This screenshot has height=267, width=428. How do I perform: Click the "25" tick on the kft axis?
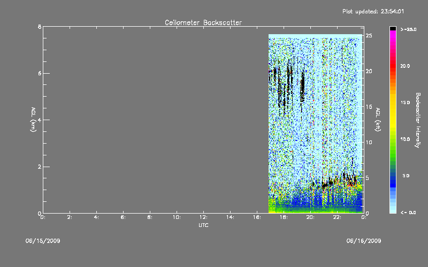(x=369, y=36)
